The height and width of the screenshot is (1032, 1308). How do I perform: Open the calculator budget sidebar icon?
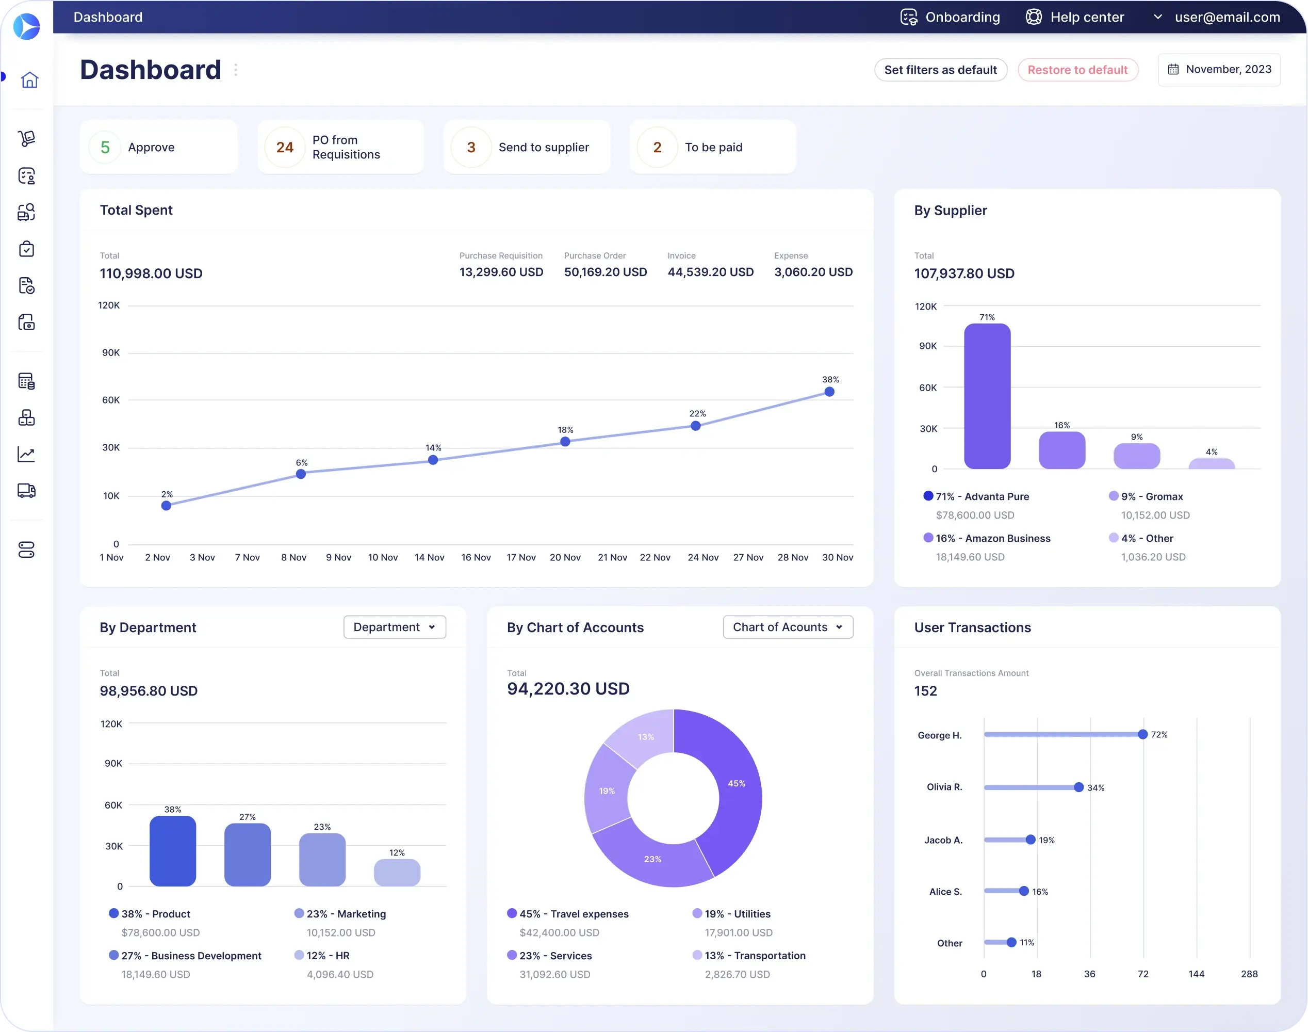click(x=27, y=381)
